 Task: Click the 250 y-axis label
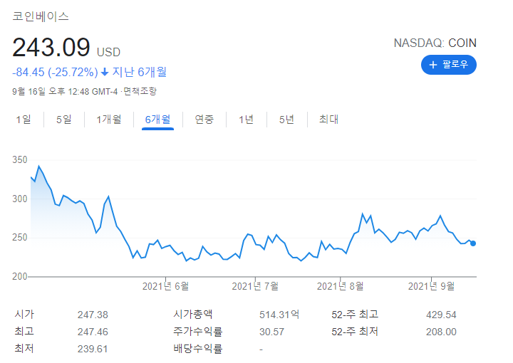[20, 237]
